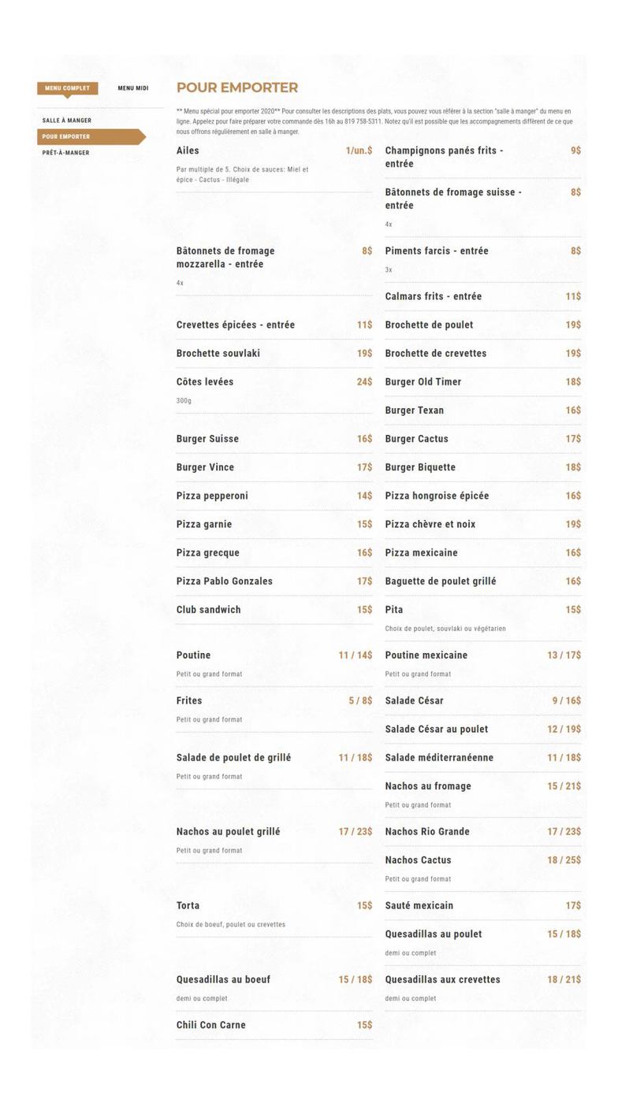Select the Chili Con Carne entry

pos(210,1025)
